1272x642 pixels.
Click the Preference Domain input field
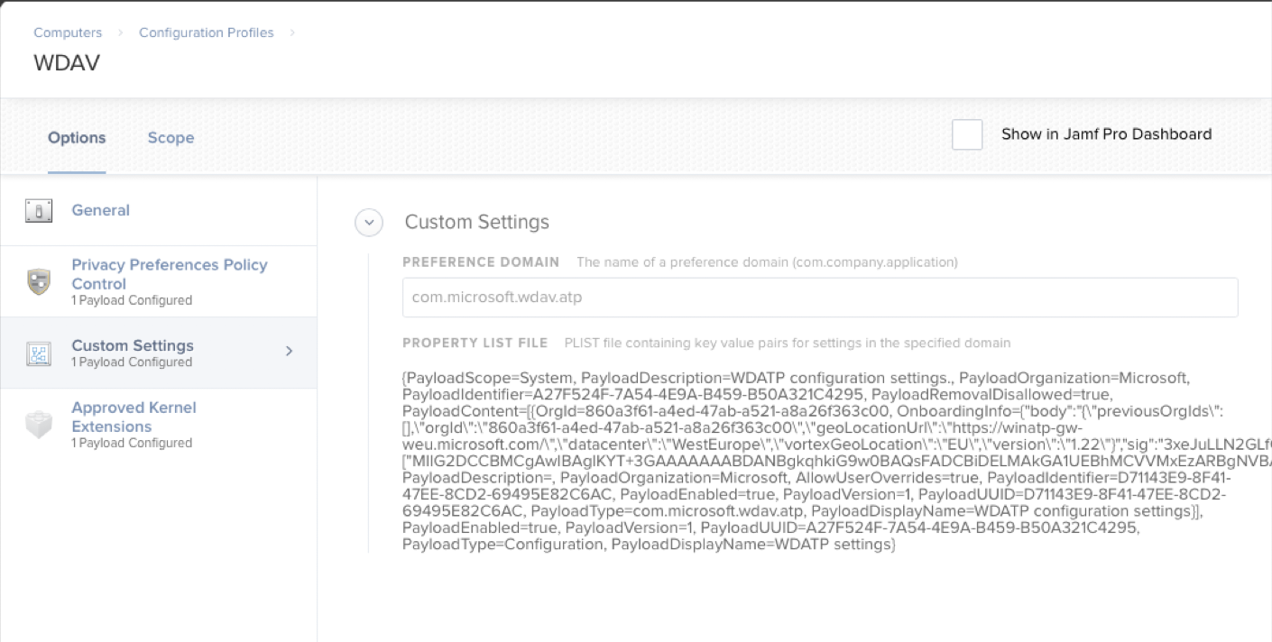819,297
